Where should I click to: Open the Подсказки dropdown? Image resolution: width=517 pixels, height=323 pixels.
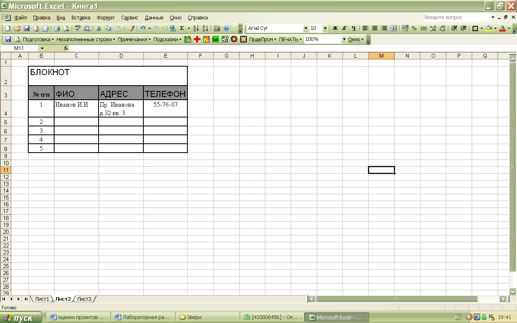pos(168,39)
